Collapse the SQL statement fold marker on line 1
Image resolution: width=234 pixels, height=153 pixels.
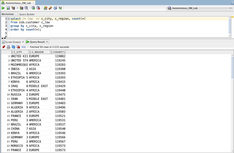pos(9,19)
